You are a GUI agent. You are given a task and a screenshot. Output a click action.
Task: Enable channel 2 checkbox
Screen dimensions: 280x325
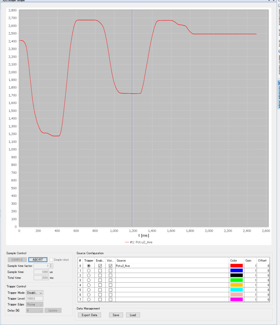(x=100, y=275)
